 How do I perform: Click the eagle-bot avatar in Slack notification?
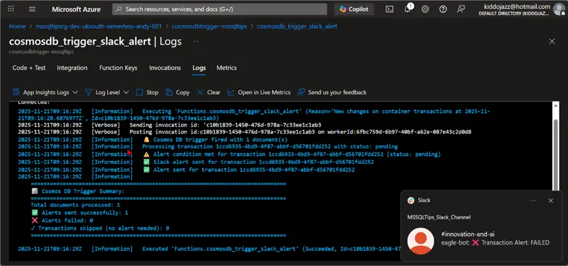[x=420, y=241]
